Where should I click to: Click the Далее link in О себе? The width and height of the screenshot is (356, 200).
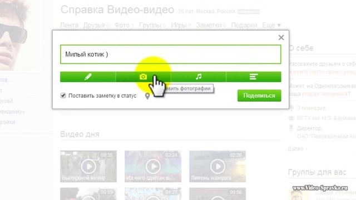pyautogui.click(x=297, y=149)
